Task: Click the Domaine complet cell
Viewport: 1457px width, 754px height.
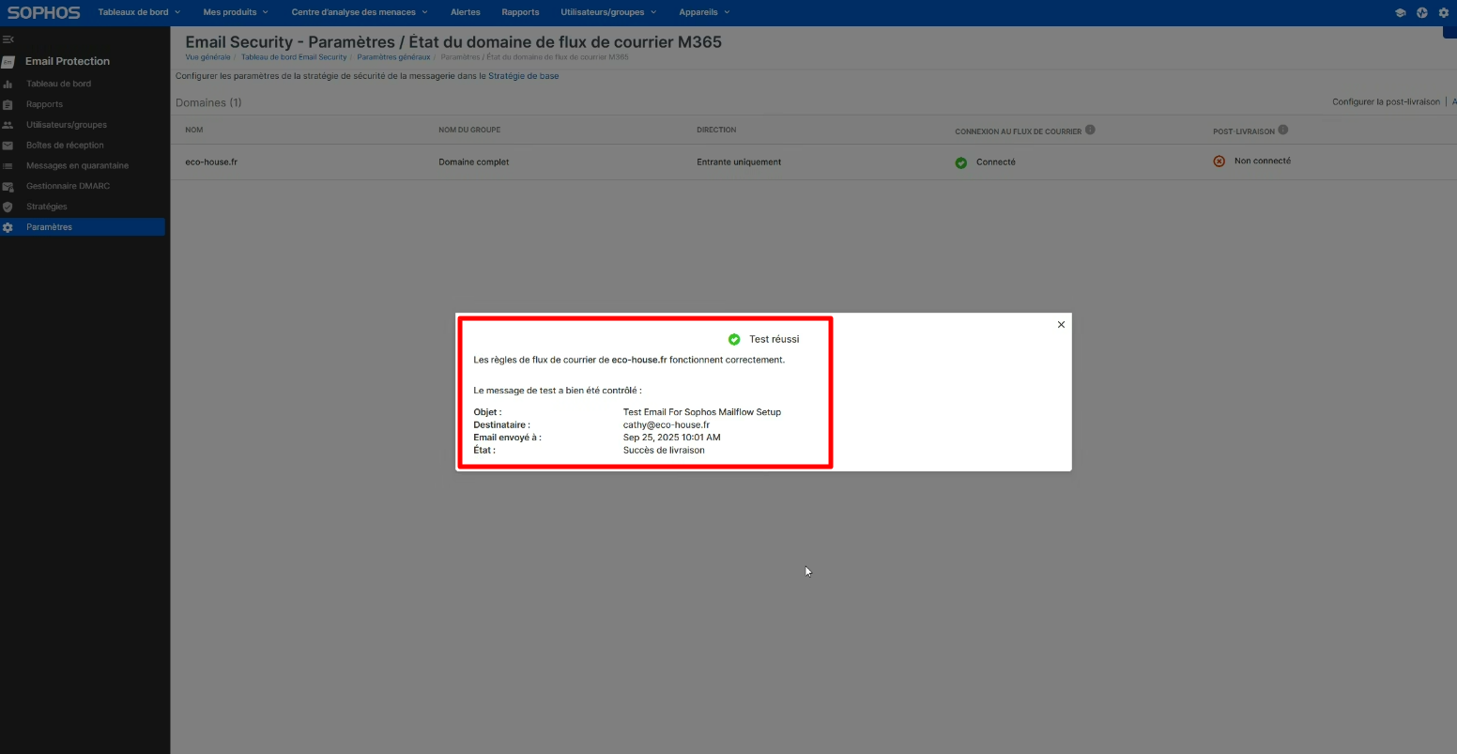Action: tap(474, 162)
